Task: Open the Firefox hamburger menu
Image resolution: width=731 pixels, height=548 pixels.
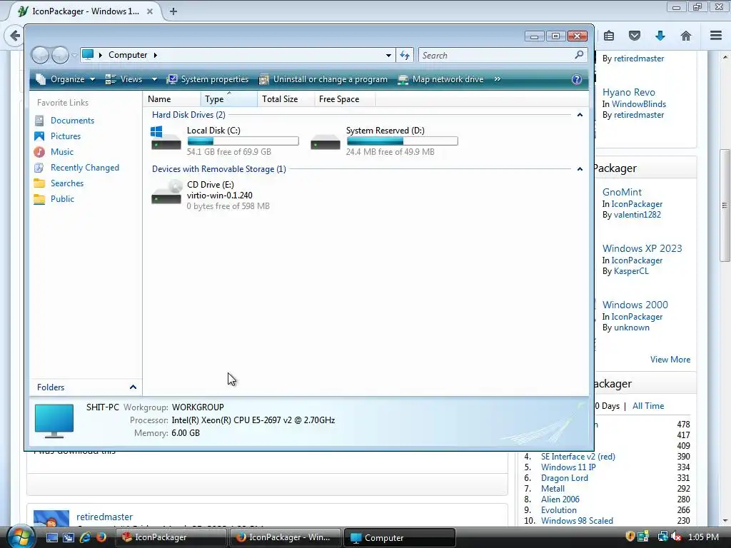Action: [716, 36]
